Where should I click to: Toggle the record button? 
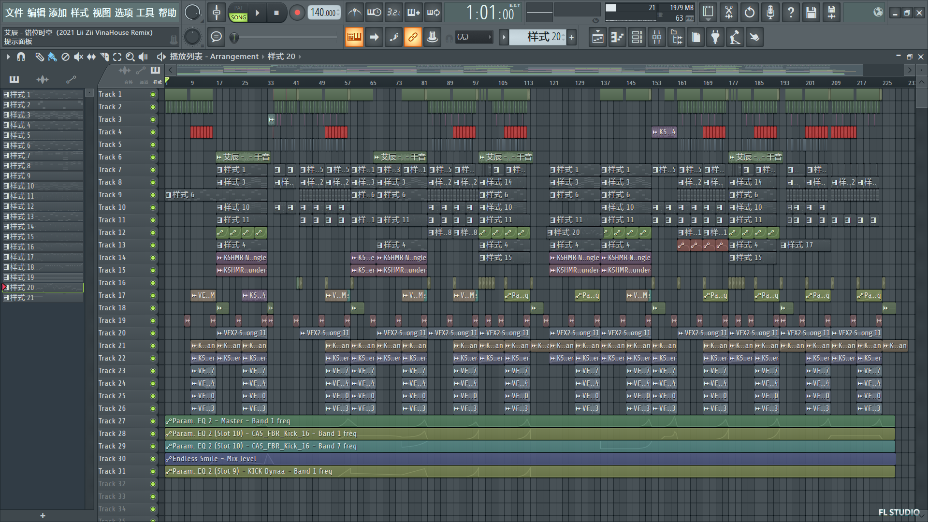(297, 13)
